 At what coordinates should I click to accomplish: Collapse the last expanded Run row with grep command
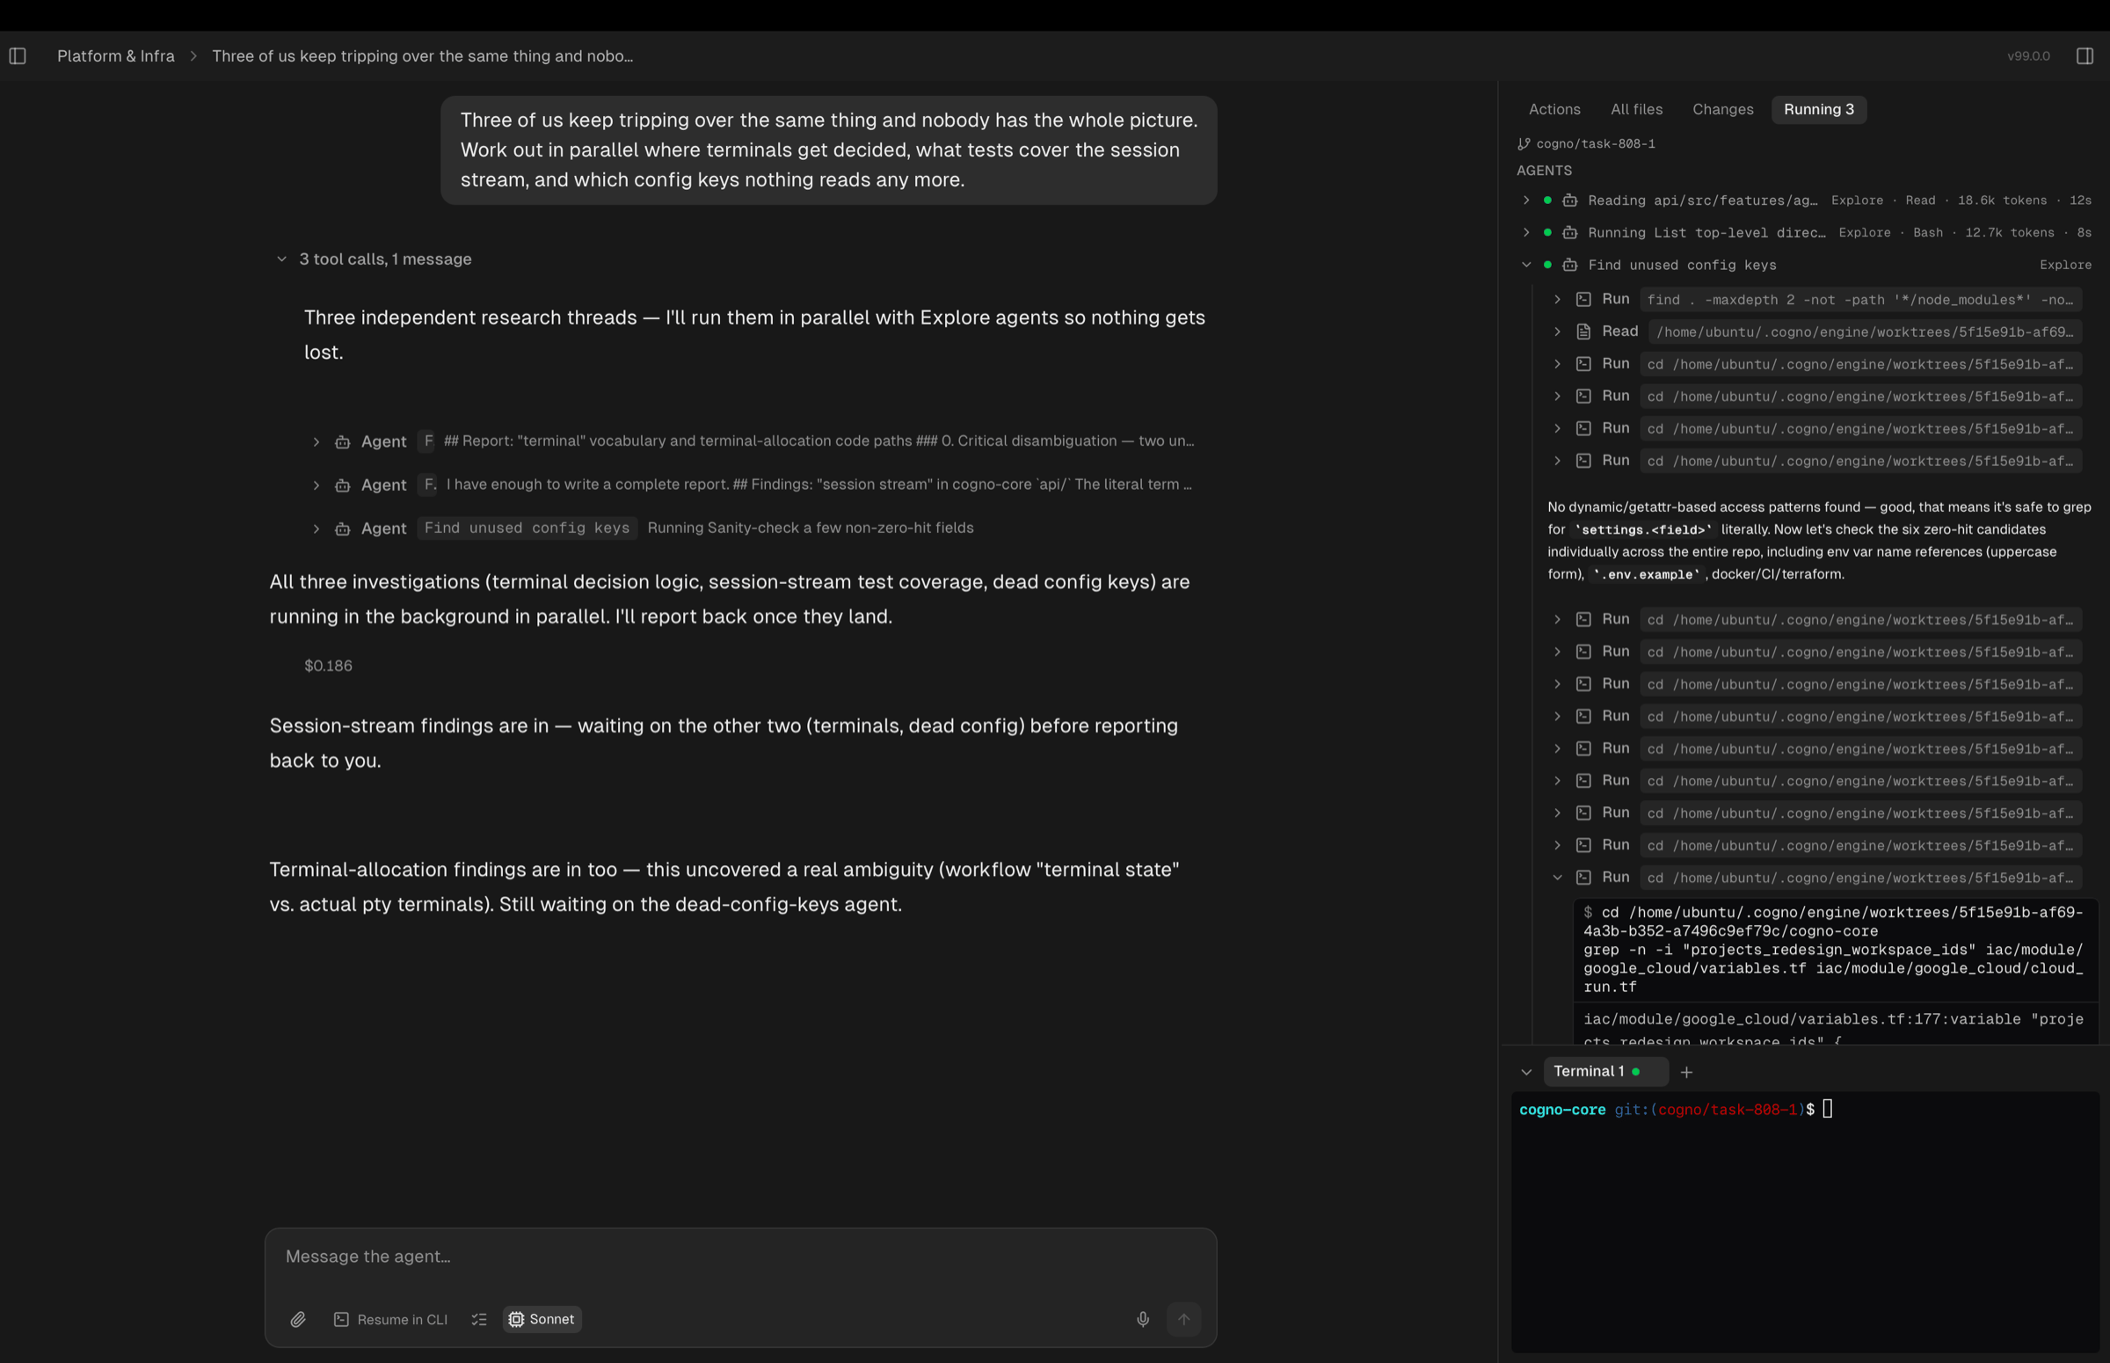click(1557, 877)
